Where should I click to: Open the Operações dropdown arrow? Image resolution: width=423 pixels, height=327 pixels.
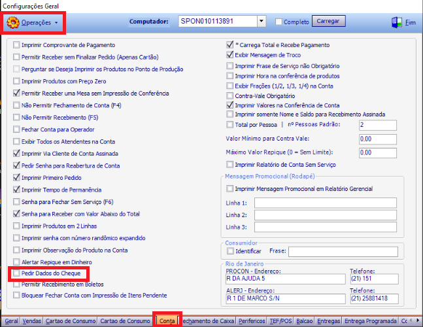coord(56,23)
